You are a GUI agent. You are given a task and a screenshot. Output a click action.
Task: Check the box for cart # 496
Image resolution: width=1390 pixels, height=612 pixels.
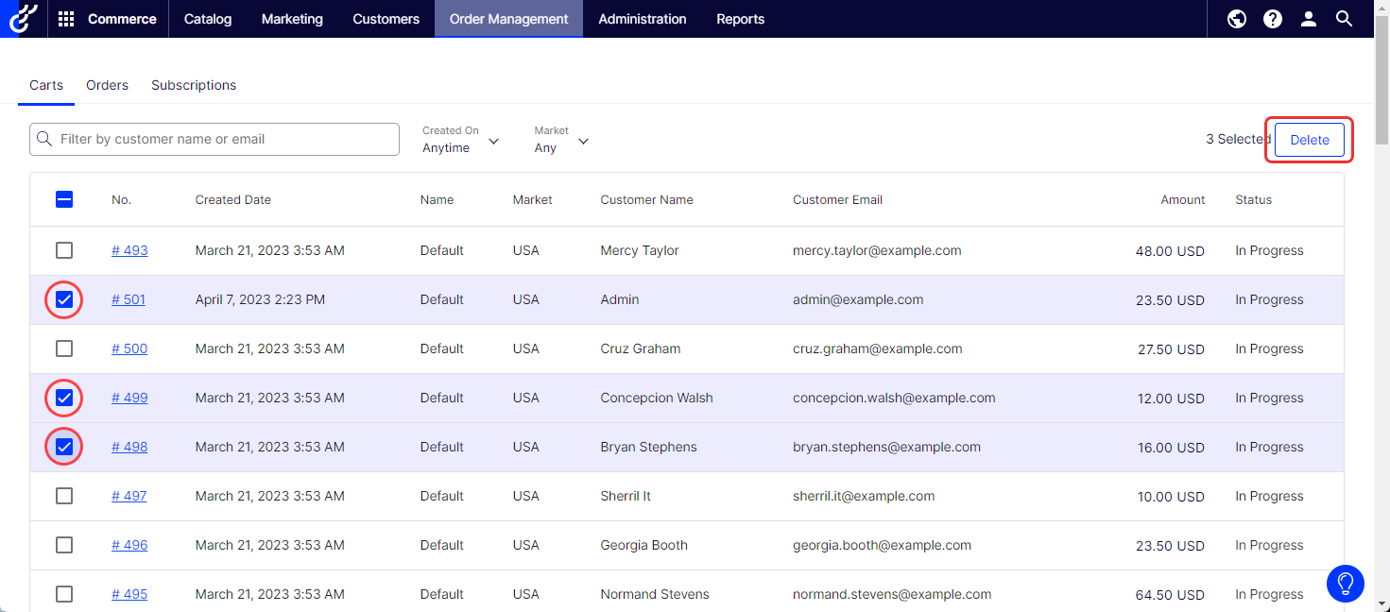64,545
